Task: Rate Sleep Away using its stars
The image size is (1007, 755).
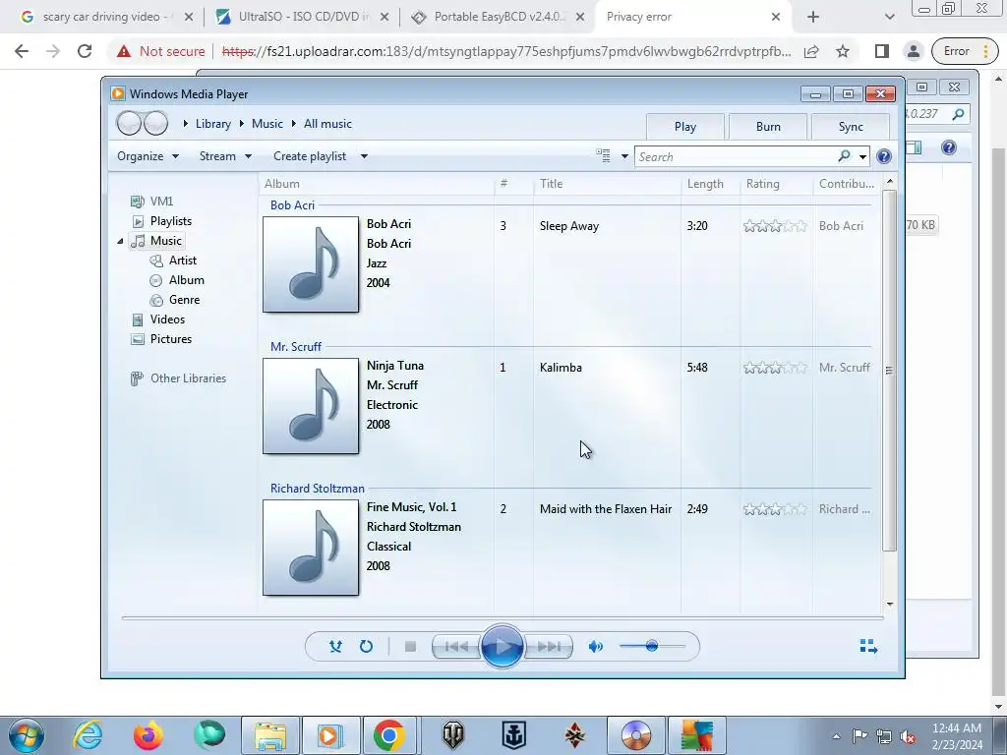Action: [x=775, y=226]
